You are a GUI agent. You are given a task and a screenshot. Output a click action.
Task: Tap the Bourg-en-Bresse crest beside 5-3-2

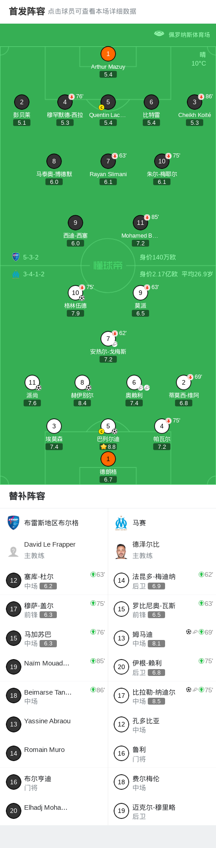16,257
